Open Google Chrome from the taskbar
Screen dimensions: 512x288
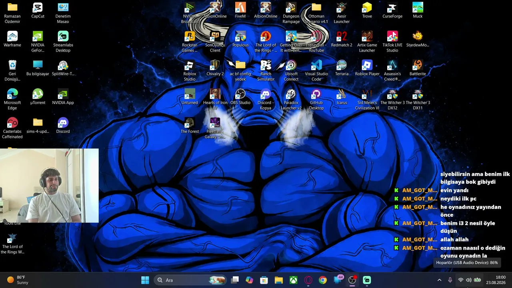[323, 280]
